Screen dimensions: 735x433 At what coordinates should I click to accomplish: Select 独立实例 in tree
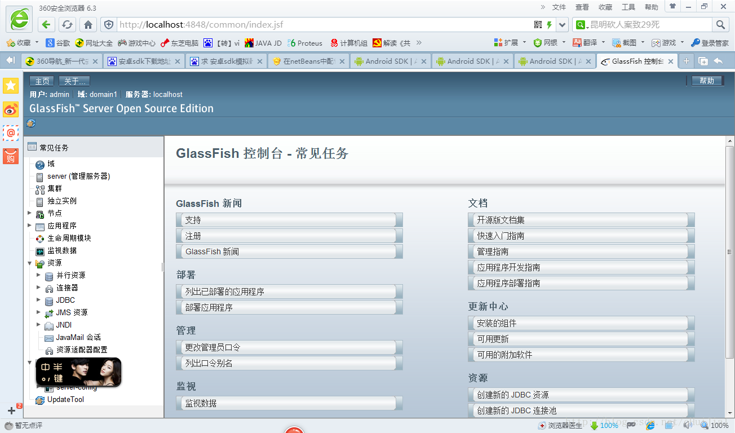(x=62, y=201)
